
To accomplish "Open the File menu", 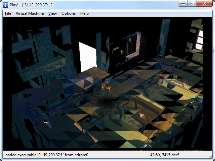I will point(8,13).
